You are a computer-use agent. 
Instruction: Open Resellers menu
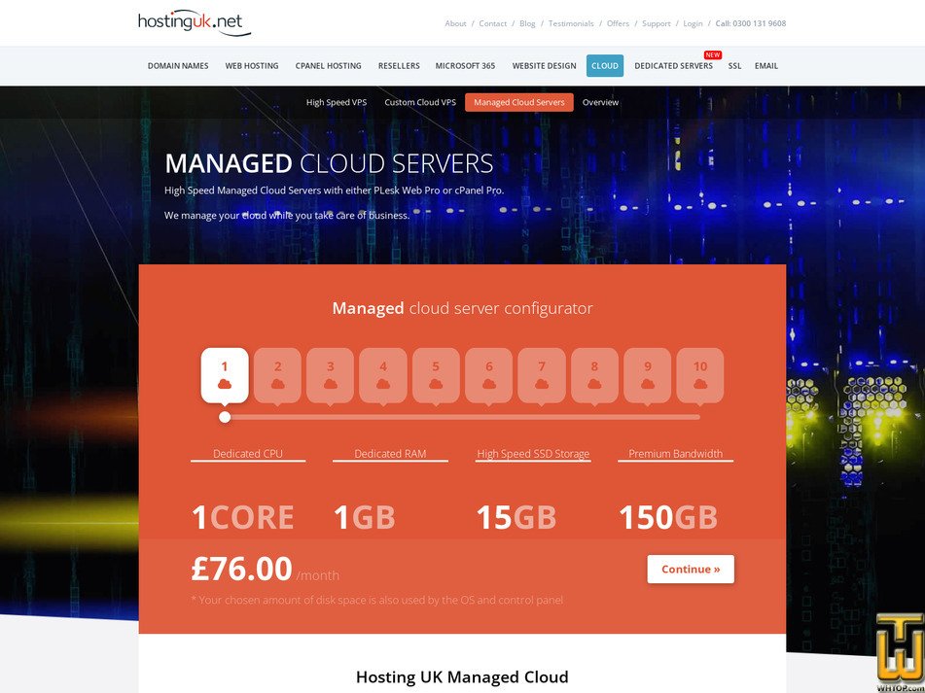pyautogui.click(x=399, y=66)
